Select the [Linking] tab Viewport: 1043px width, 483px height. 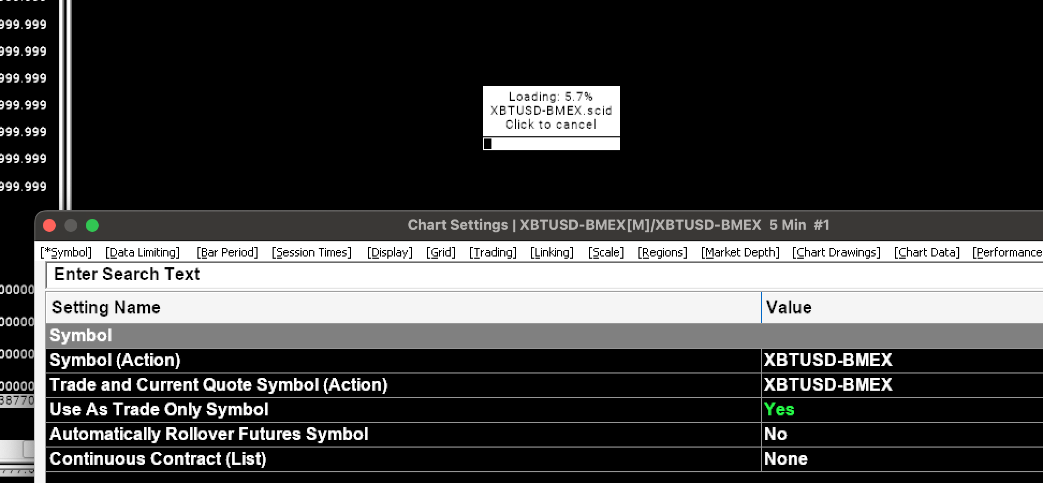552,252
